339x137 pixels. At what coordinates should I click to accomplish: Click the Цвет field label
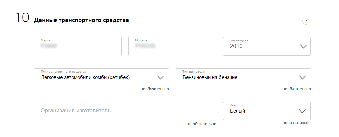[233, 105]
